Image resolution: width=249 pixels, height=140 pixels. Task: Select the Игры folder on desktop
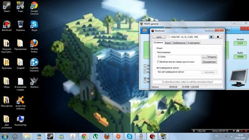click(x=7, y=83)
